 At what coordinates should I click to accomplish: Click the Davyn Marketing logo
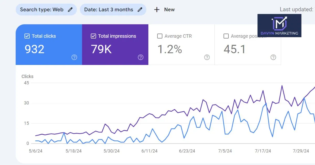click(279, 25)
